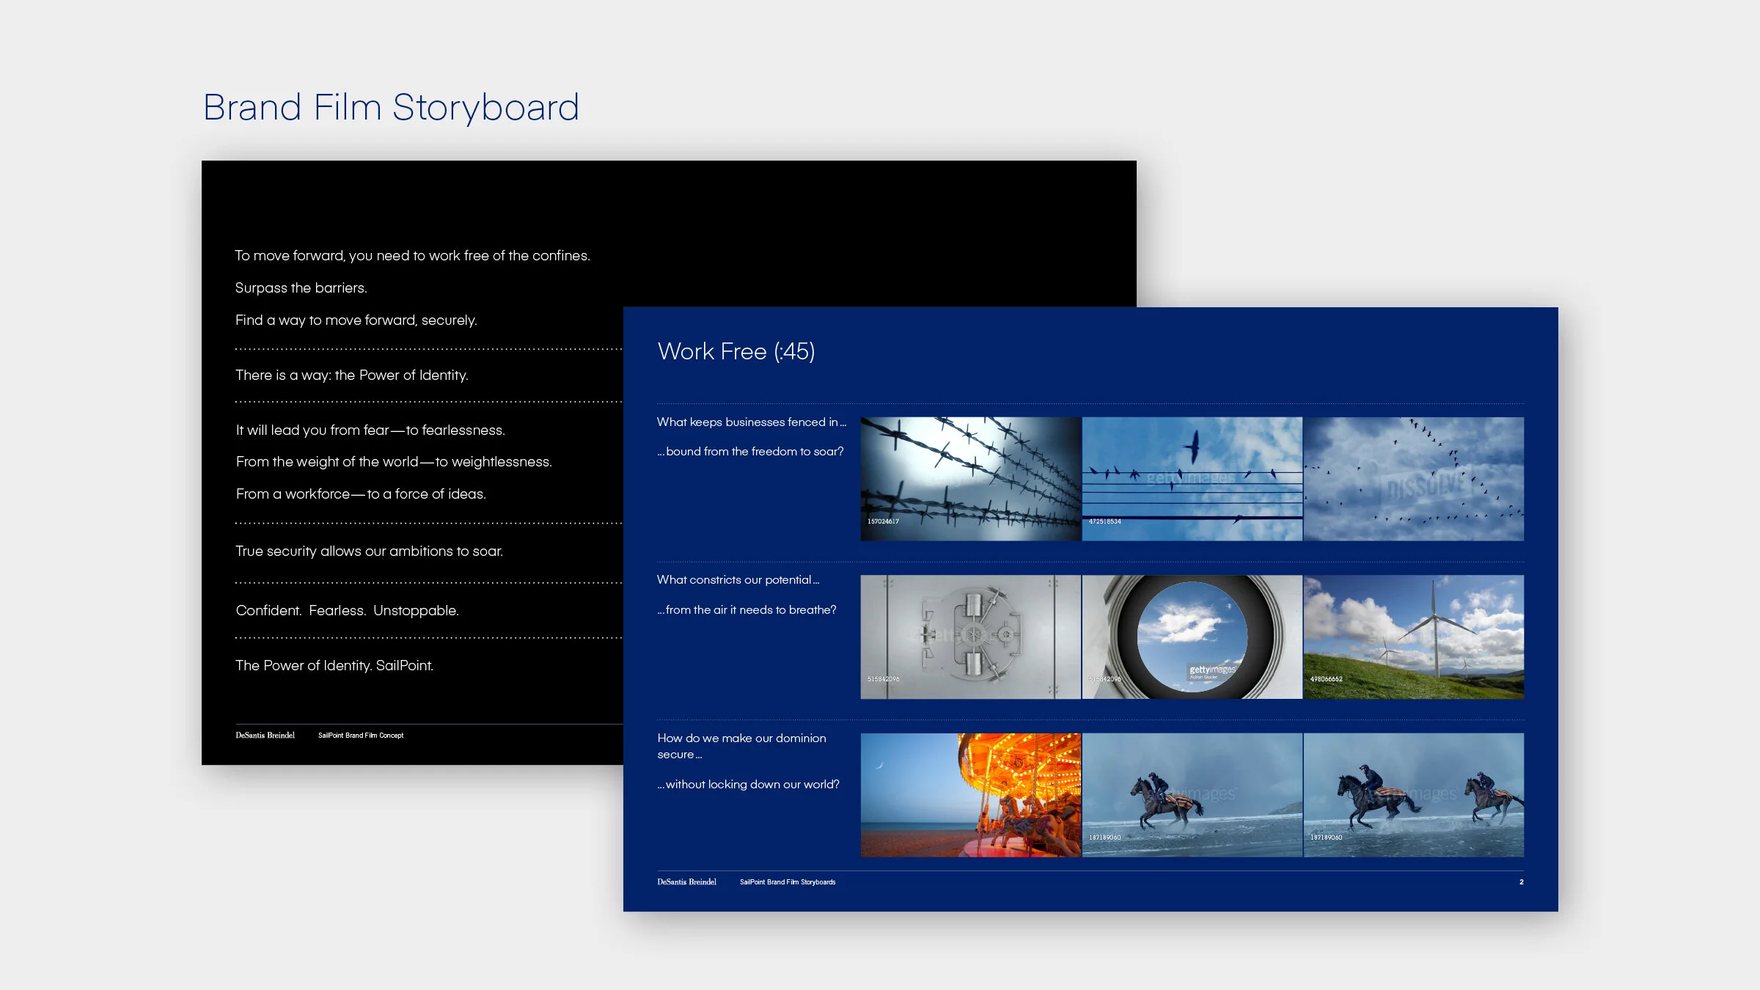Open the illuminated carousel image

(970, 794)
